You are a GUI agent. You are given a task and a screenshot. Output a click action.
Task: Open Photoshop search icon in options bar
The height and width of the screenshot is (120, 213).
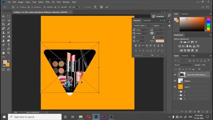point(203,7)
